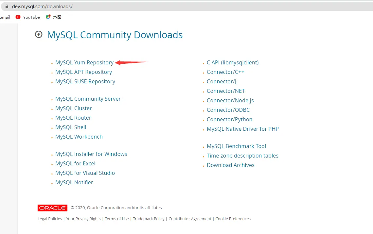The height and width of the screenshot is (234, 373).
Task: Open Connector/C++ downloads
Action: tap(225, 72)
